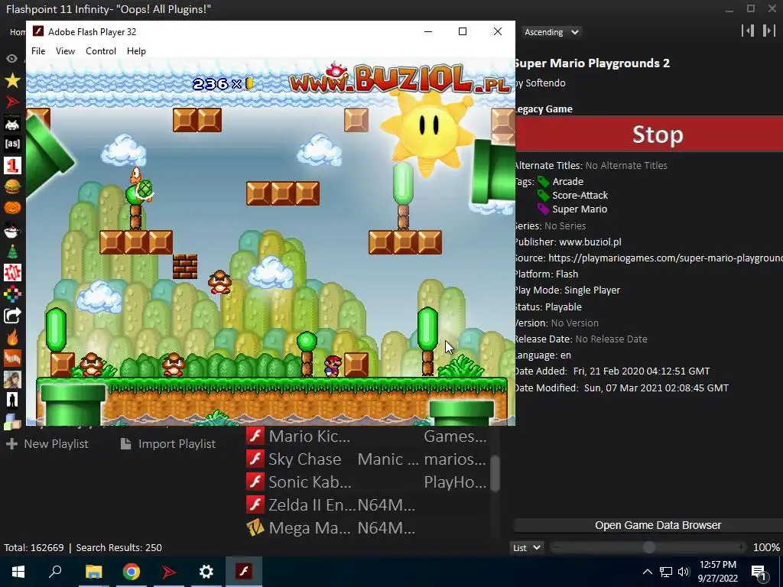Create a New Playlist
The width and height of the screenshot is (783, 587).
(47, 444)
